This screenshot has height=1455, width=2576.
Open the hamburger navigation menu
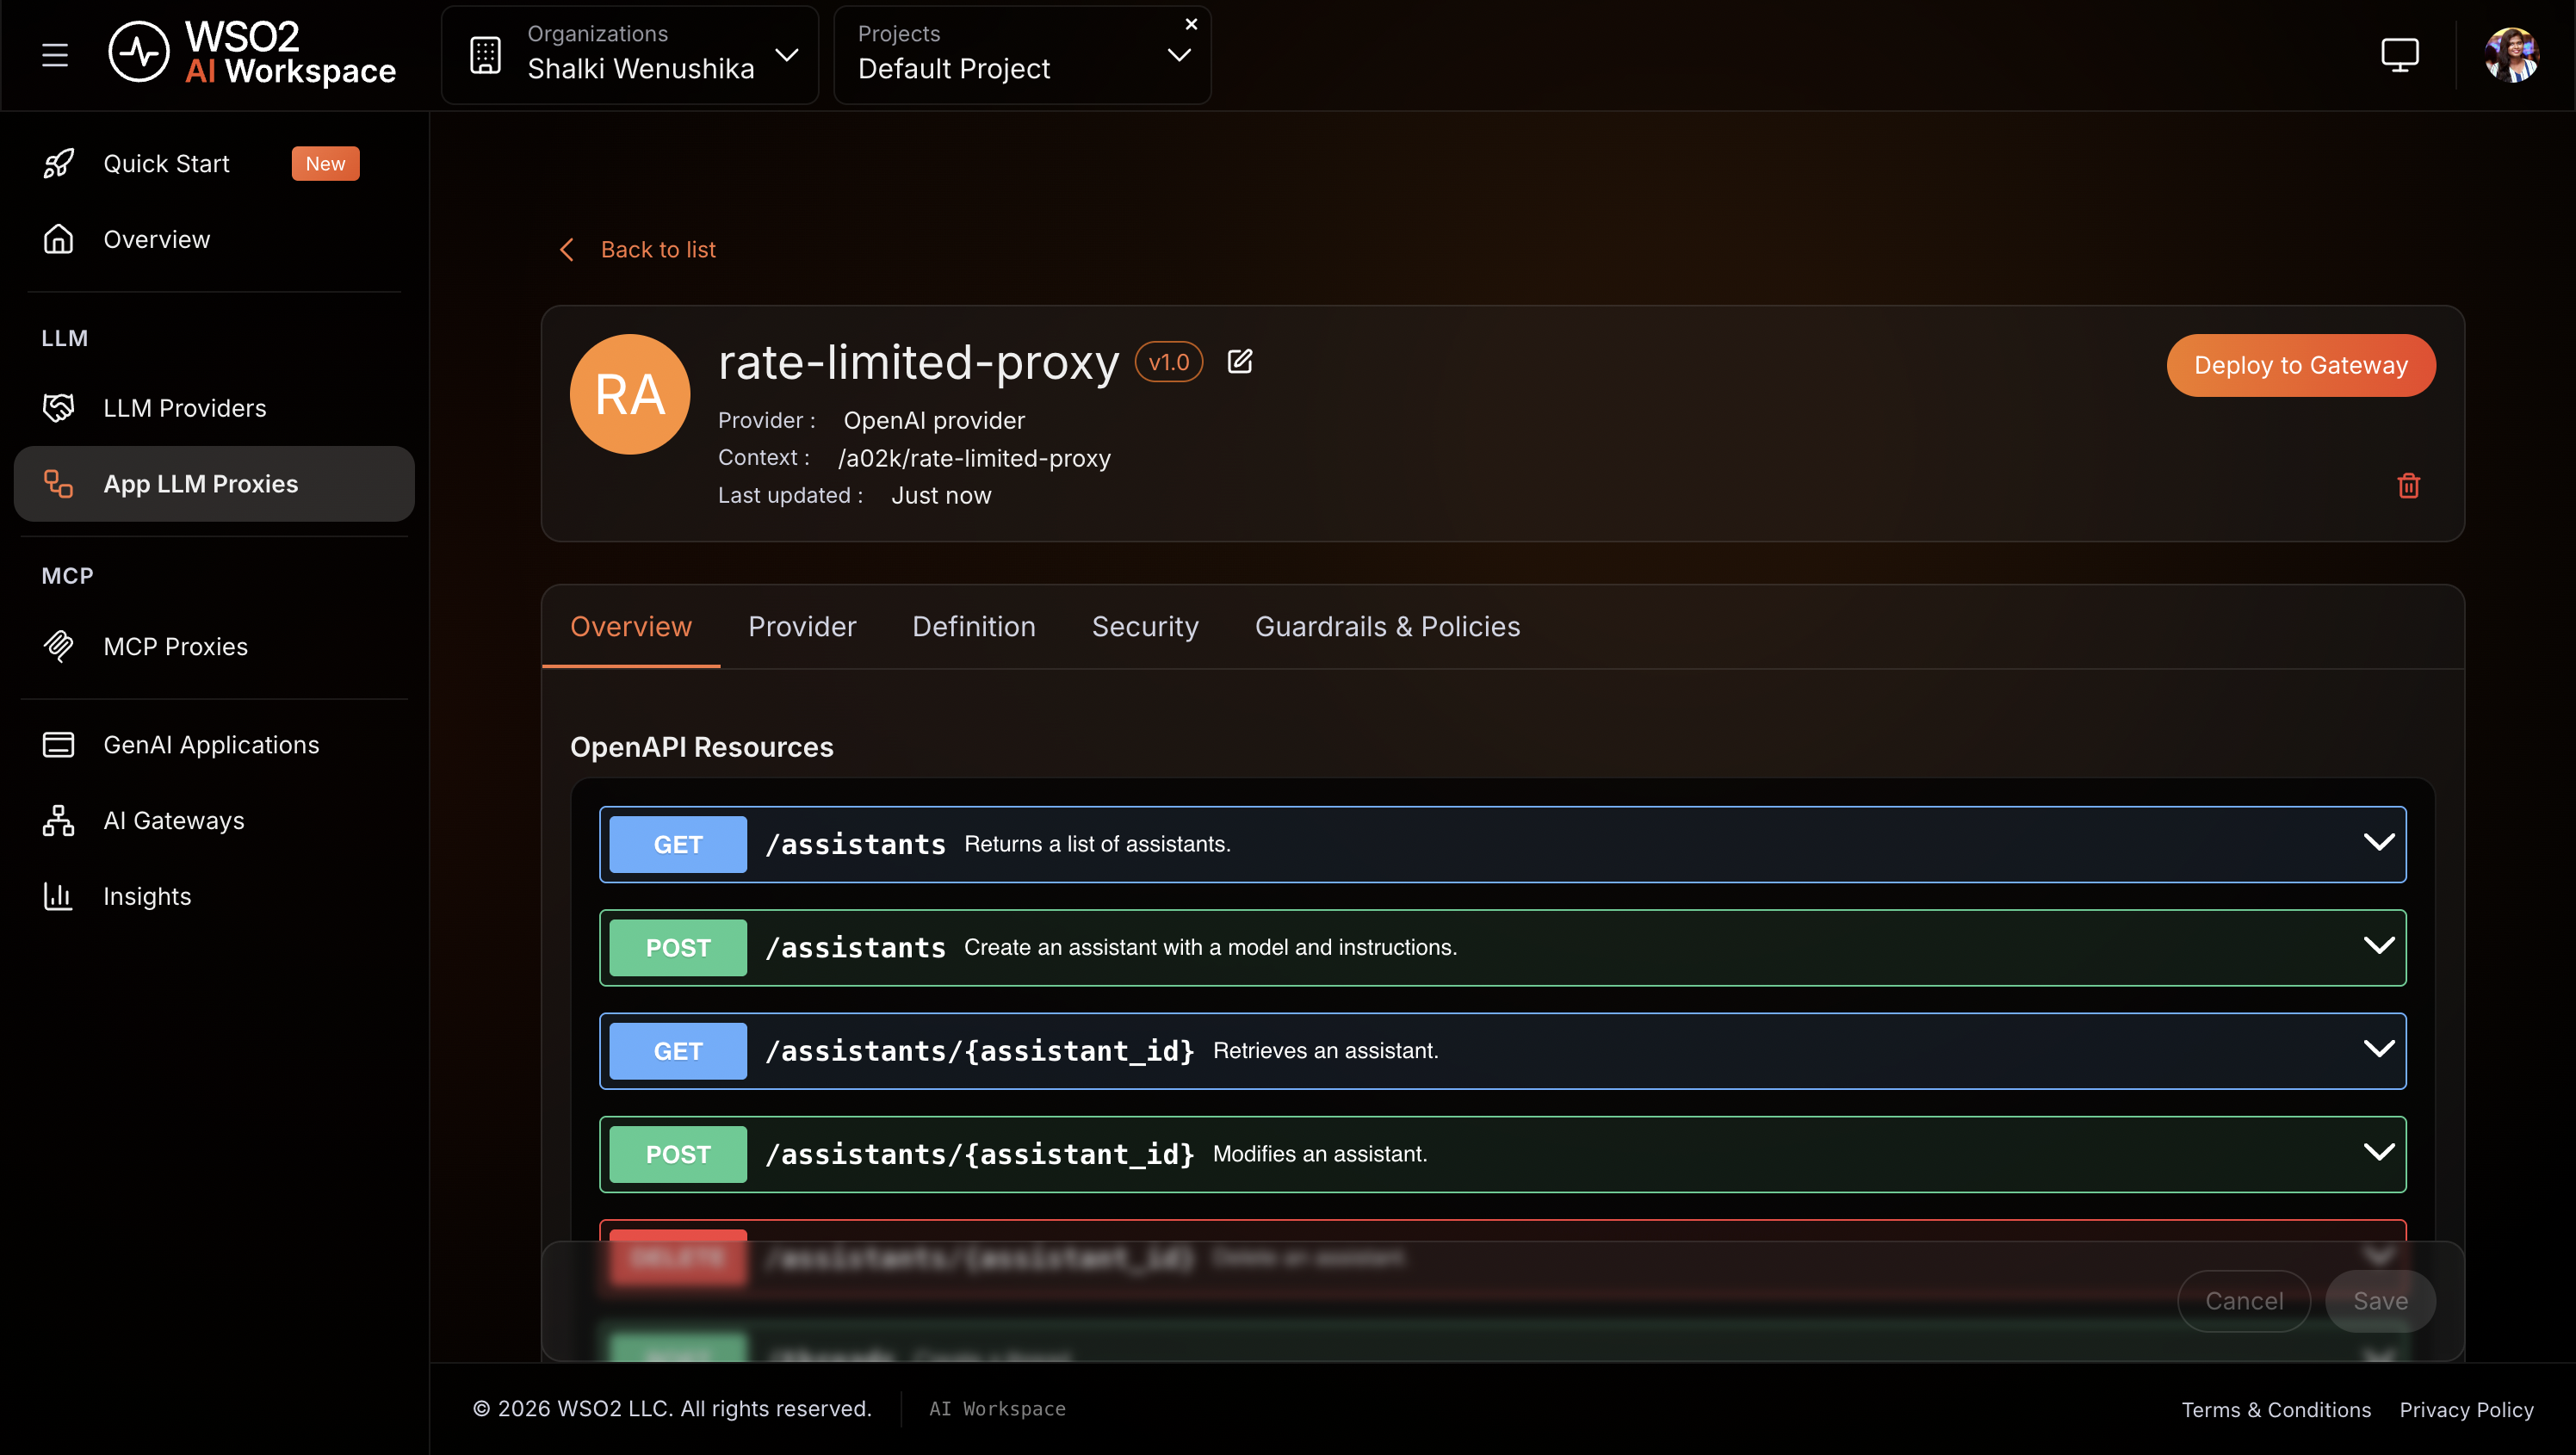tap(55, 55)
